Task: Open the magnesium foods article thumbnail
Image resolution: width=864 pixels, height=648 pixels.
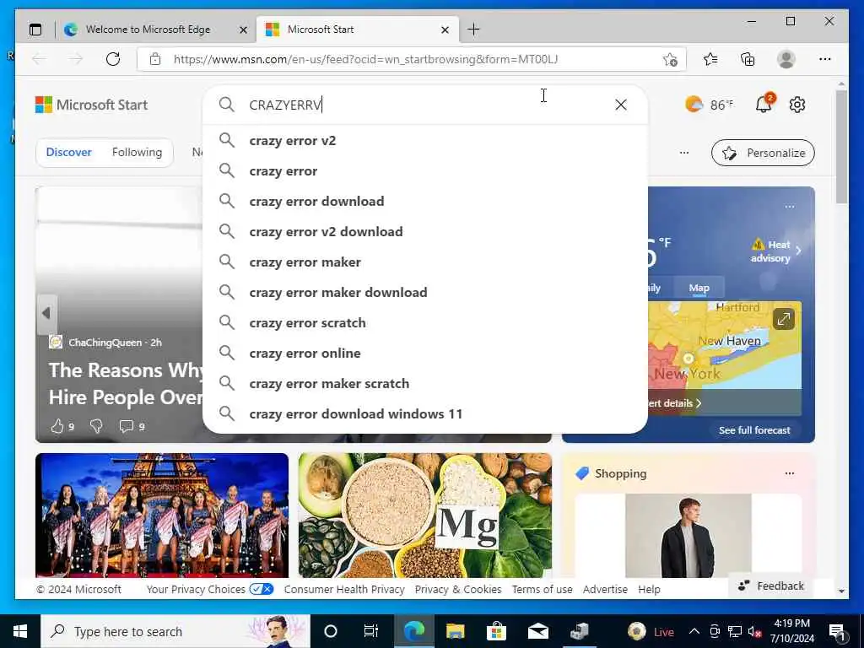Action: [x=425, y=516]
